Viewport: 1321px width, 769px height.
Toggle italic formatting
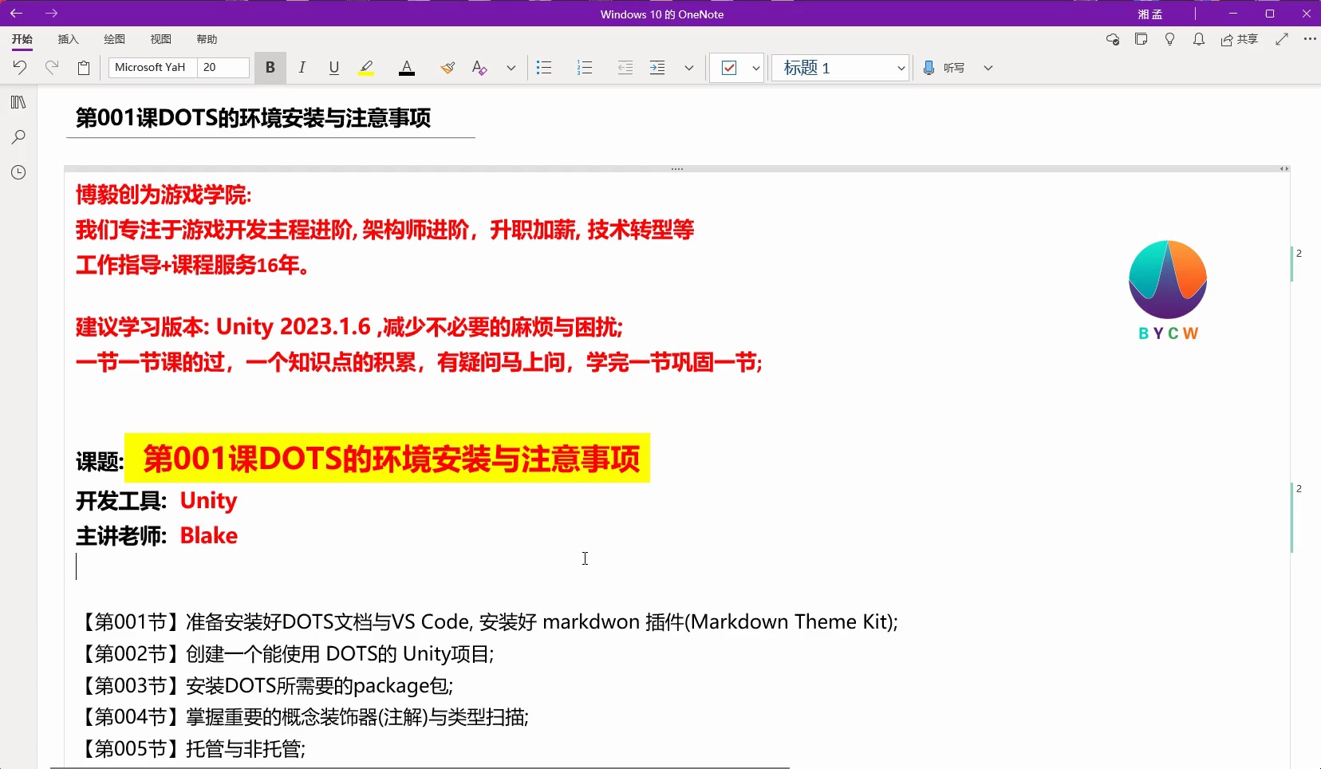click(302, 68)
